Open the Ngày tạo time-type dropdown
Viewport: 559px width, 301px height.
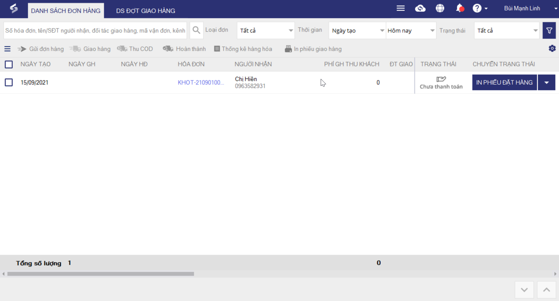pos(357,30)
